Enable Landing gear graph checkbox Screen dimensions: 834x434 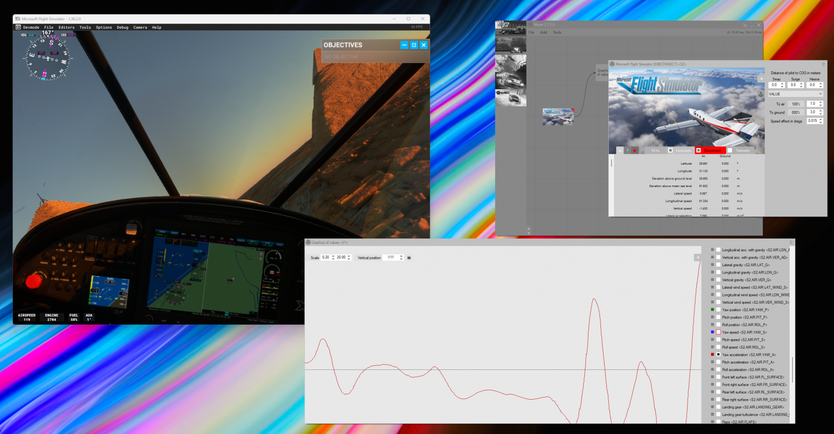point(718,407)
